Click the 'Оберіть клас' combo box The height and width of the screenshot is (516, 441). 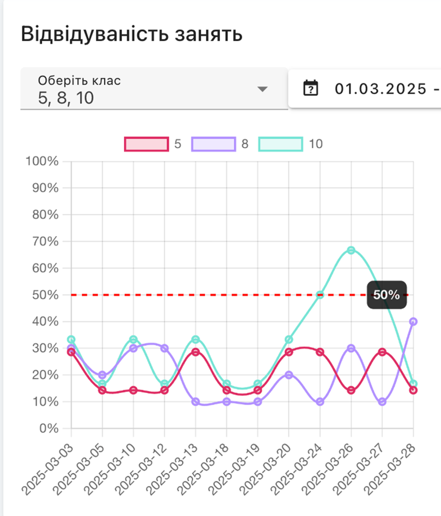click(x=146, y=89)
